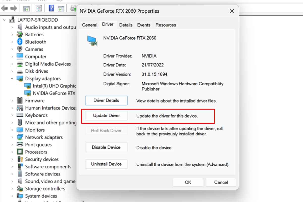Screen dimensions: 303x202
Task: Click the Print queues printer icon
Action: [x=20, y=144]
